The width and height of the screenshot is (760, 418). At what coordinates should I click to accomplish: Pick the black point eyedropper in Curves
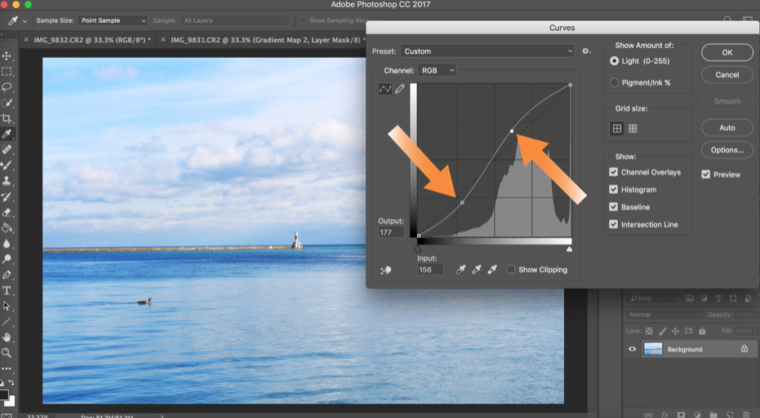tap(460, 270)
